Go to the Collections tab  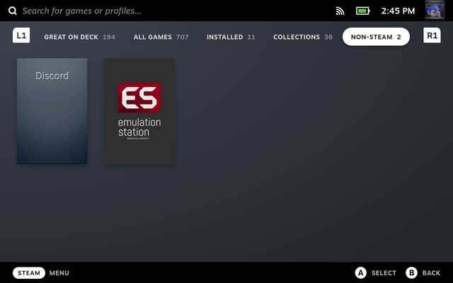coord(302,37)
